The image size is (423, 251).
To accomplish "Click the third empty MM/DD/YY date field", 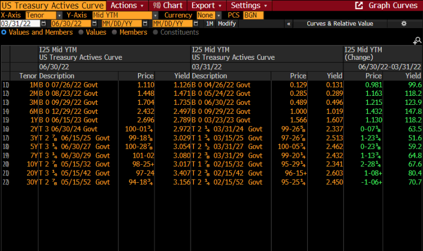I will pyautogui.click(x=122, y=24).
